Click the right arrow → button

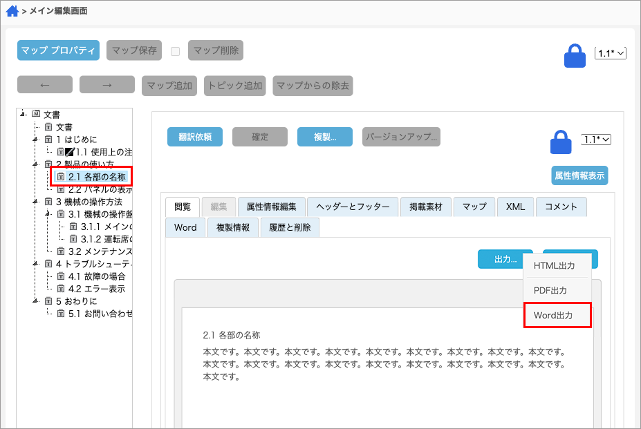tap(107, 85)
